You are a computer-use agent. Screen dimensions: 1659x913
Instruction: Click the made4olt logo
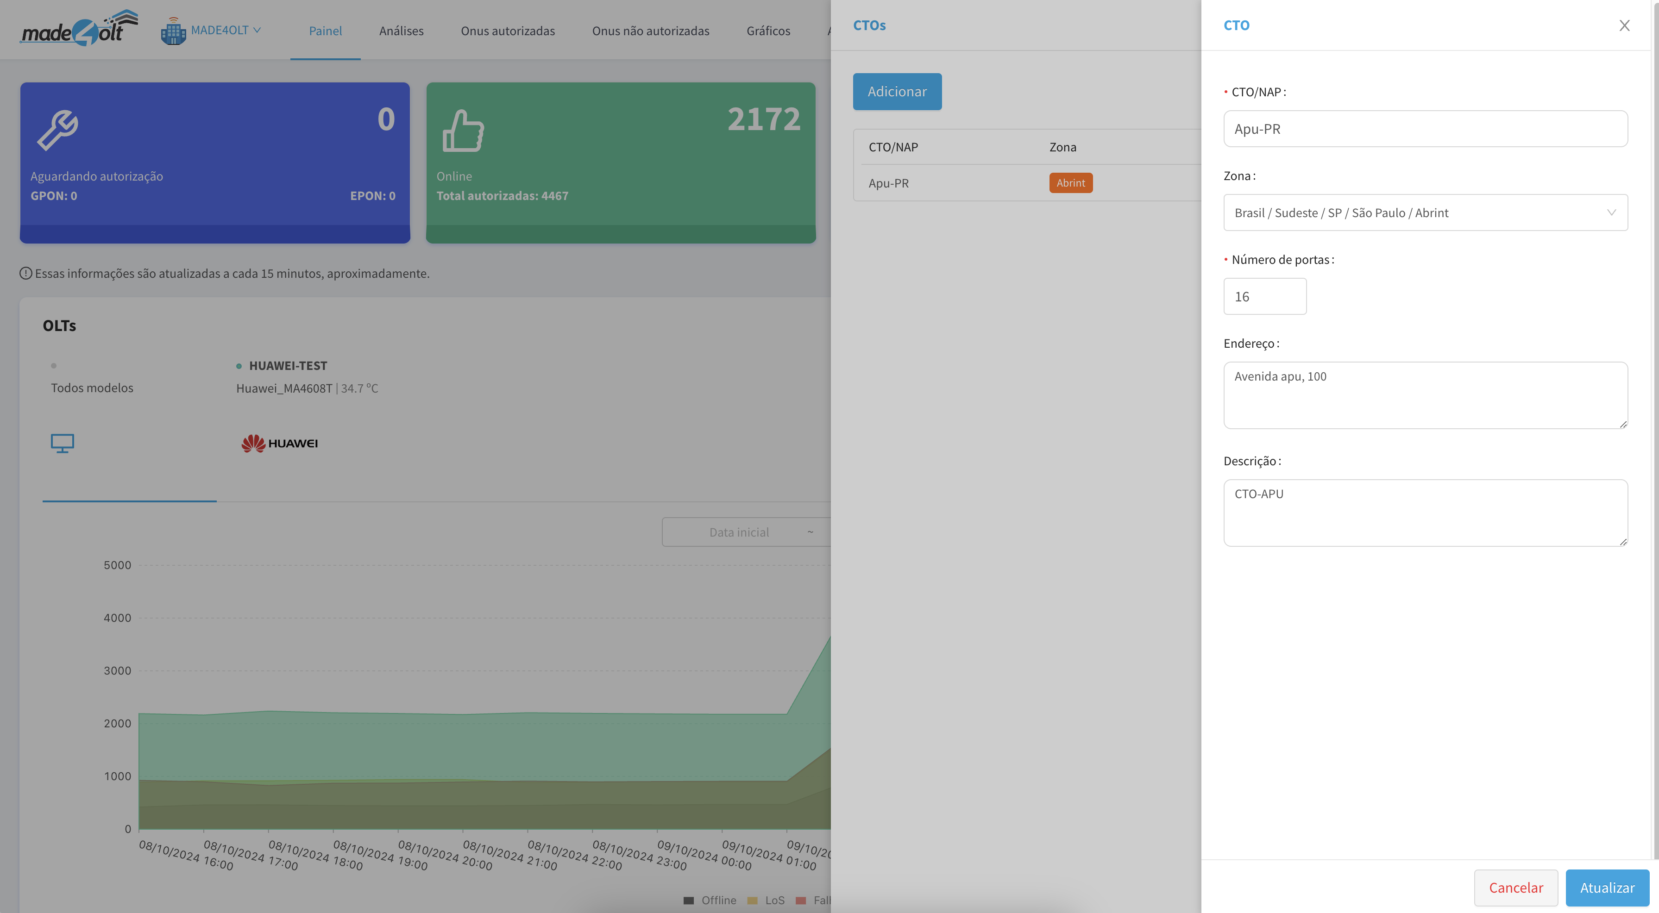pos(79,29)
